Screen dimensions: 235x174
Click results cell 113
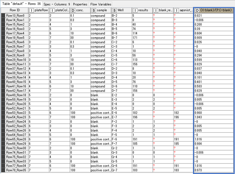click(x=142, y=60)
